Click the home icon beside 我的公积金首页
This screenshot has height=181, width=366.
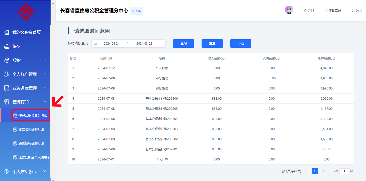click(7, 32)
